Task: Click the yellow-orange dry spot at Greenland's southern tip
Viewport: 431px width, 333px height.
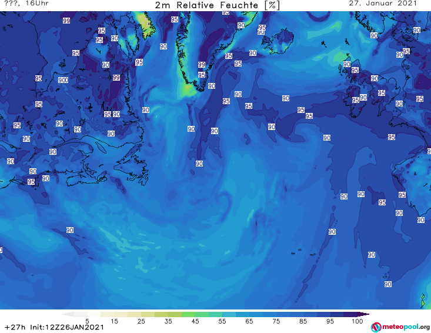Action: (x=187, y=88)
